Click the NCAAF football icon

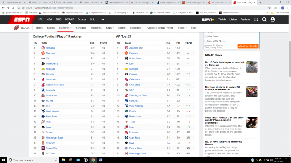pyautogui.click(x=16, y=28)
